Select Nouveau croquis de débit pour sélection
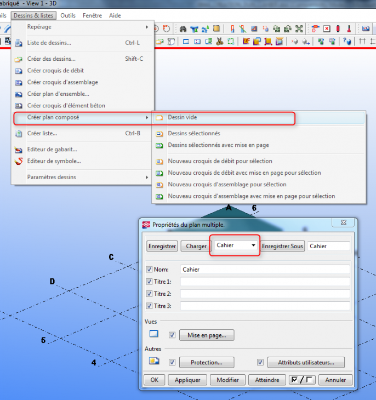The height and width of the screenshot is (400, 376). [x=259, y=161]
